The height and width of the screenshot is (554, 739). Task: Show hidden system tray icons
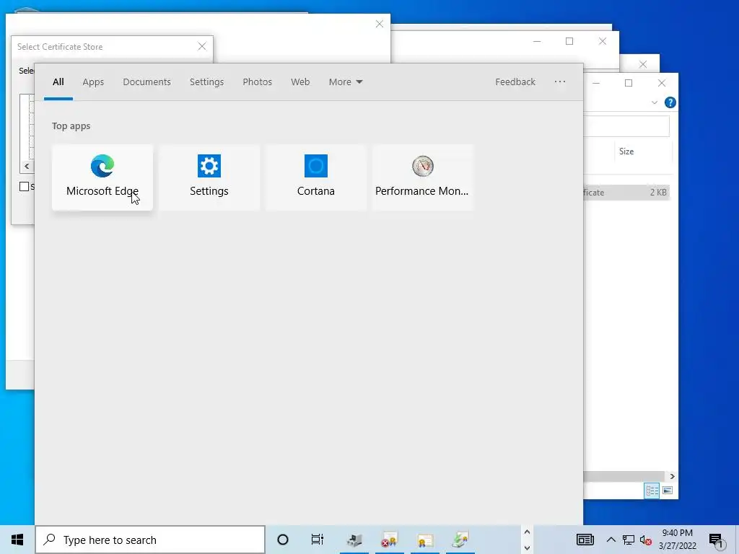click(x=611, y=540)
